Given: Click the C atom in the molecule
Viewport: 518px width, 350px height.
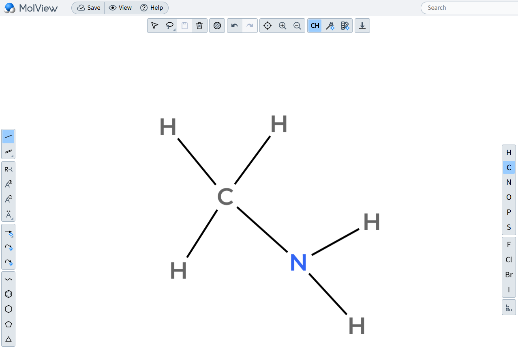Looking at the screenshot, I should coord(225,197).
